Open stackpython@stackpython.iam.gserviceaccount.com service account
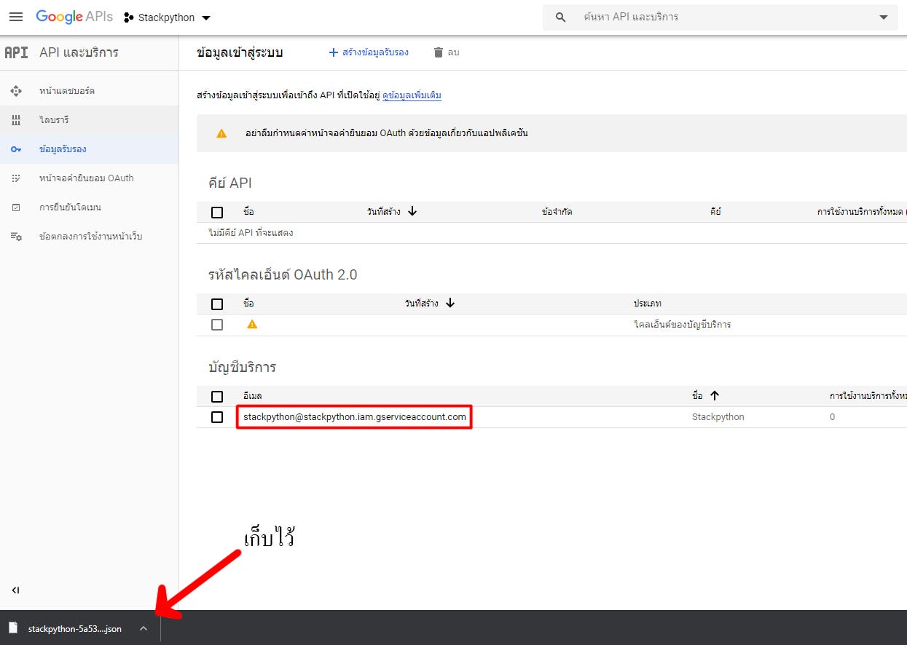Image resolution: width=907 pixels, height=645 pixels. (355, 417)
